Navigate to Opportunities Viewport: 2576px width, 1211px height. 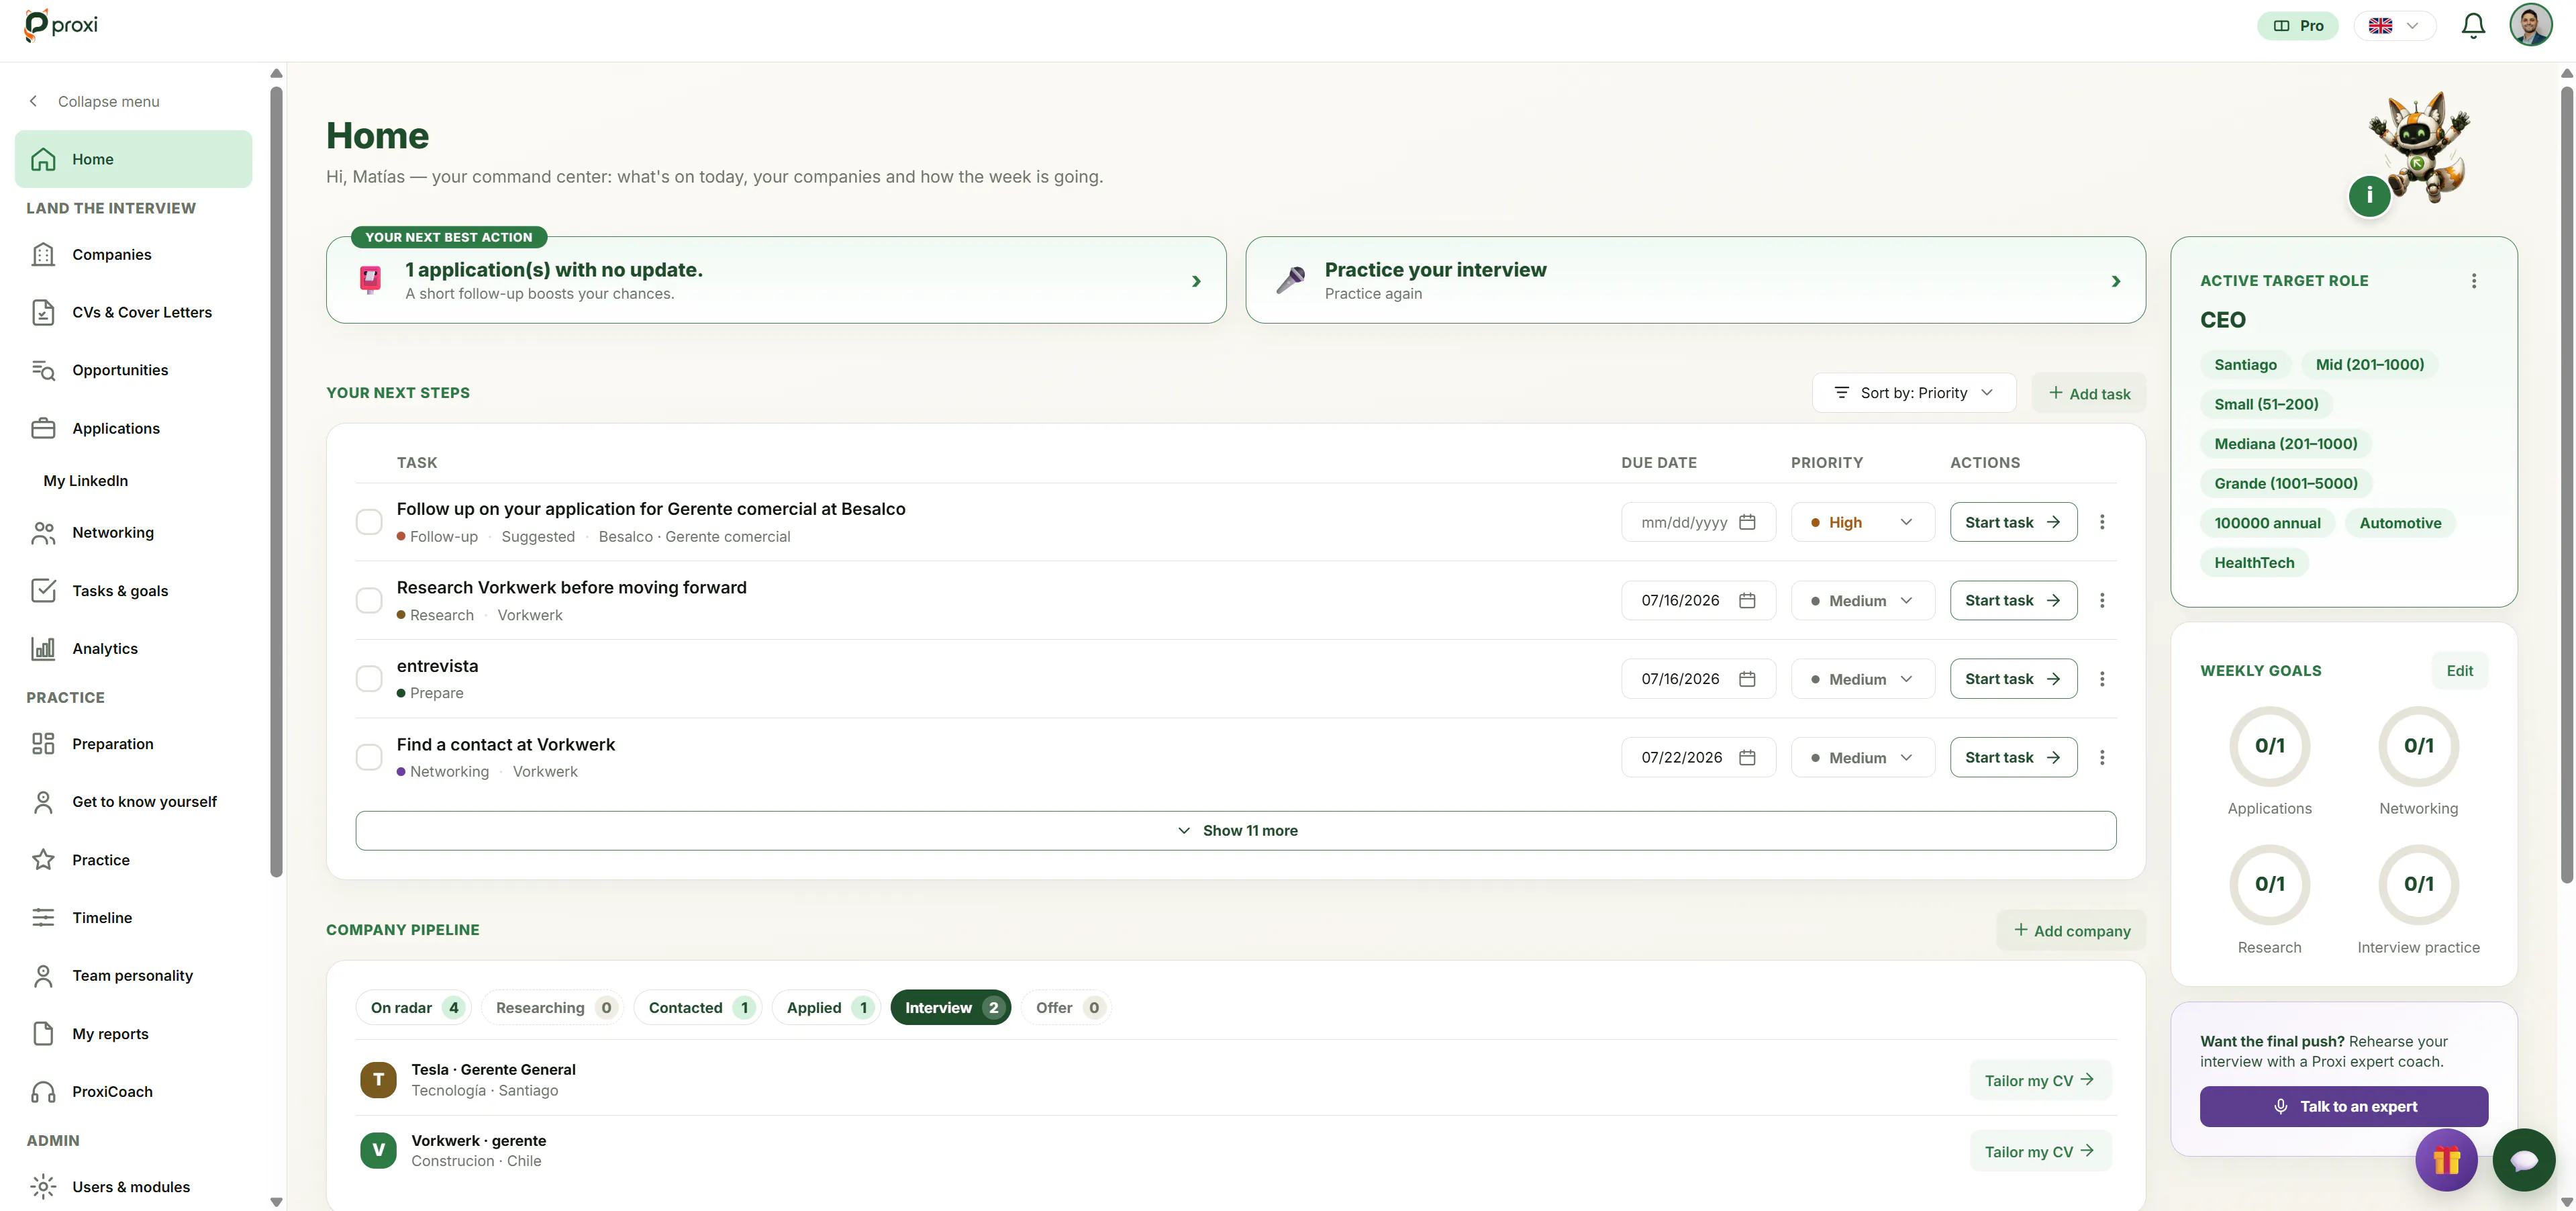pyautogui.click(x=133, y=370)
